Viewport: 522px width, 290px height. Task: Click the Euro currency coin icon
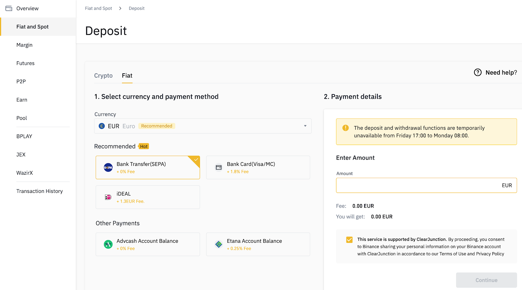102,126
